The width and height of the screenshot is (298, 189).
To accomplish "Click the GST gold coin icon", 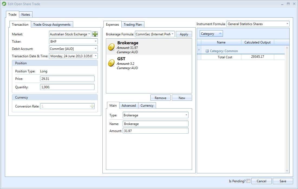I will click(x=111, y=63).
